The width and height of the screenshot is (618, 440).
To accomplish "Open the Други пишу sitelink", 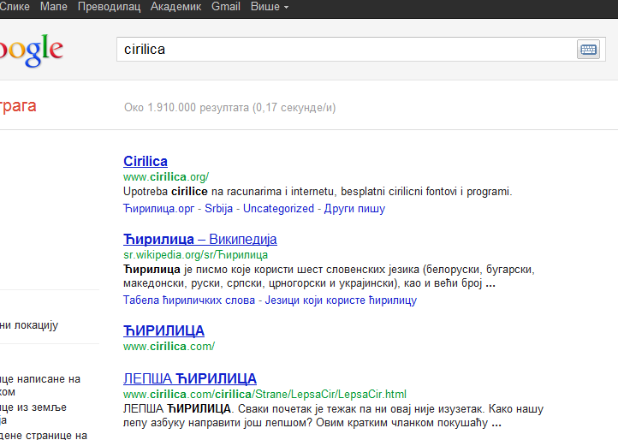I will (x=354, y=208).
